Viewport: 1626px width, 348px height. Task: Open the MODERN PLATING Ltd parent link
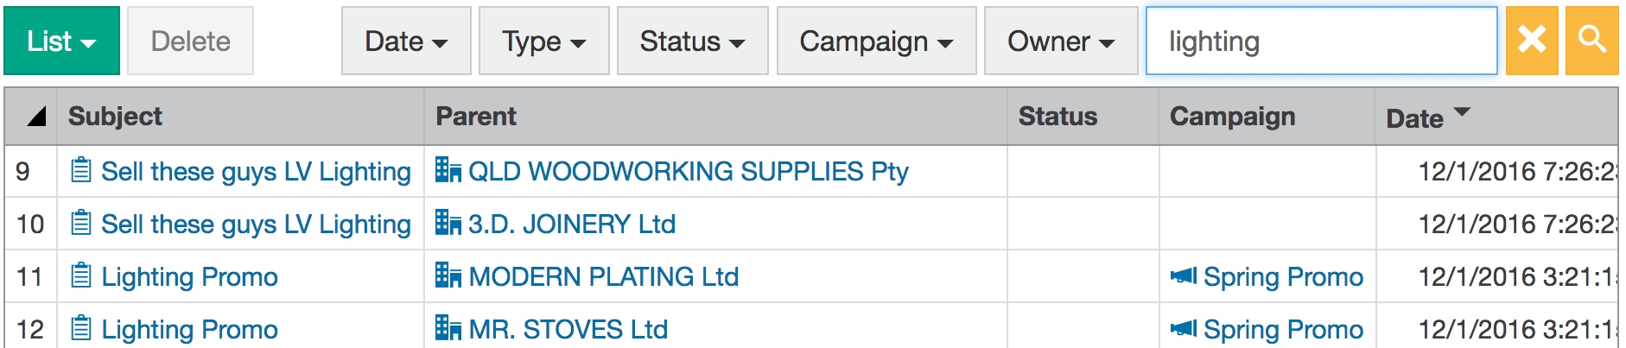click(603, 276)
